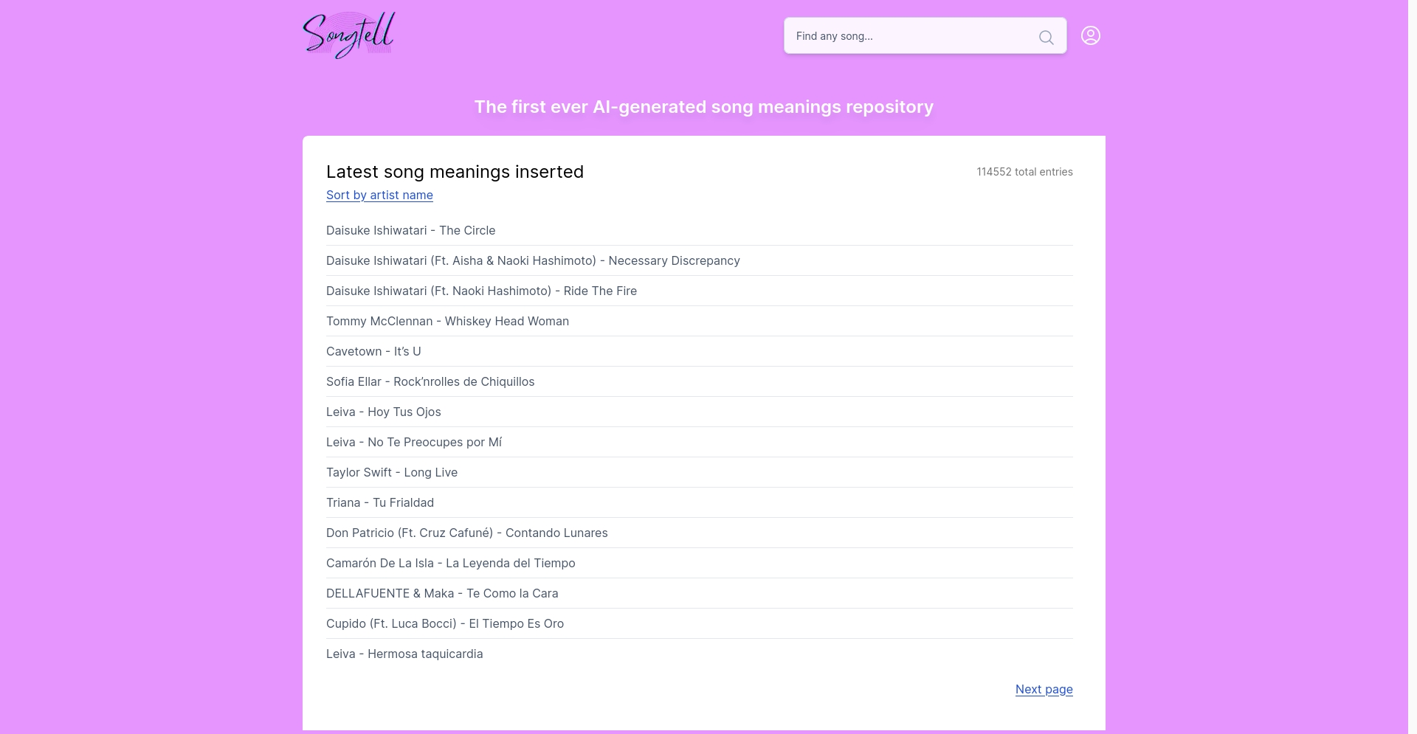
Task: Open 'Daisuke Ishiwatari - The Circle'
Action: [410, 230]
